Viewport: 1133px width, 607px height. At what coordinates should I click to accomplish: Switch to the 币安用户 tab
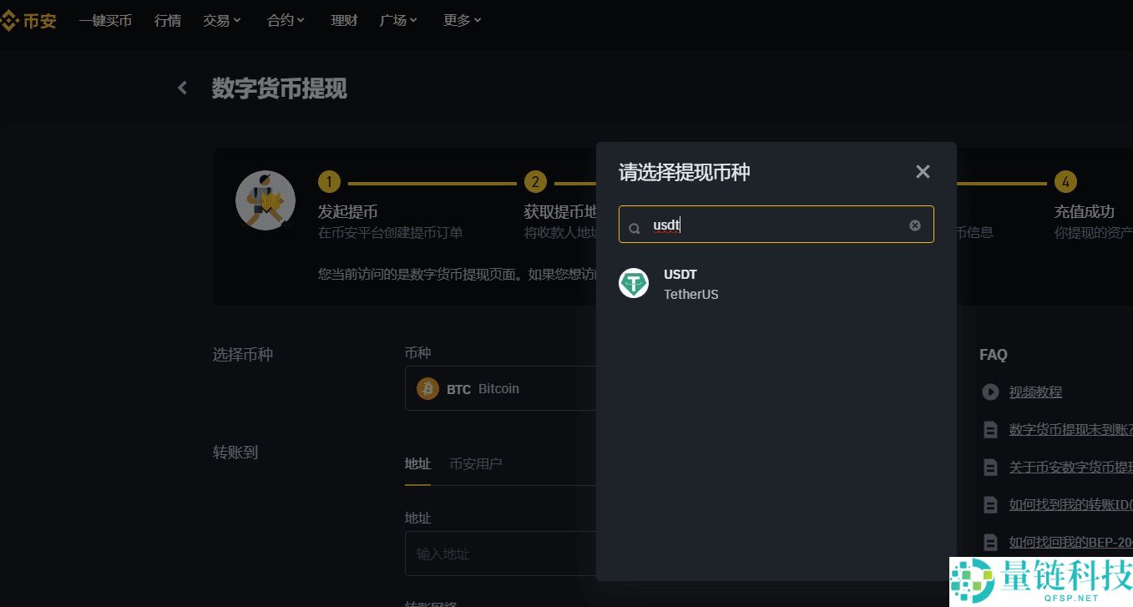pos(476,463)
